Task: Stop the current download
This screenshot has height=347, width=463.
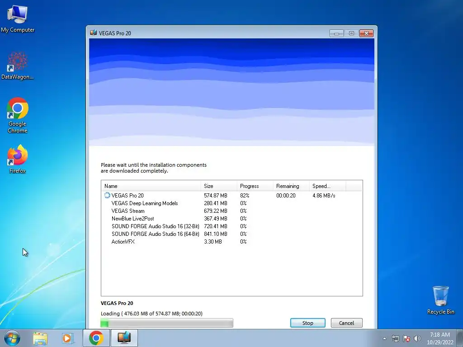Action: [x=307, y=323]
